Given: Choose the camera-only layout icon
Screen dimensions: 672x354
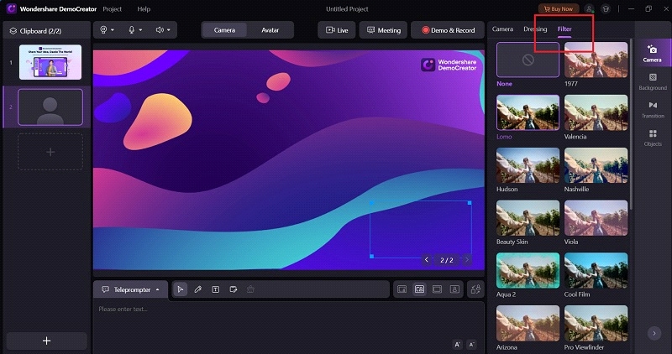Looking at the screenshot, I should 454,289.
